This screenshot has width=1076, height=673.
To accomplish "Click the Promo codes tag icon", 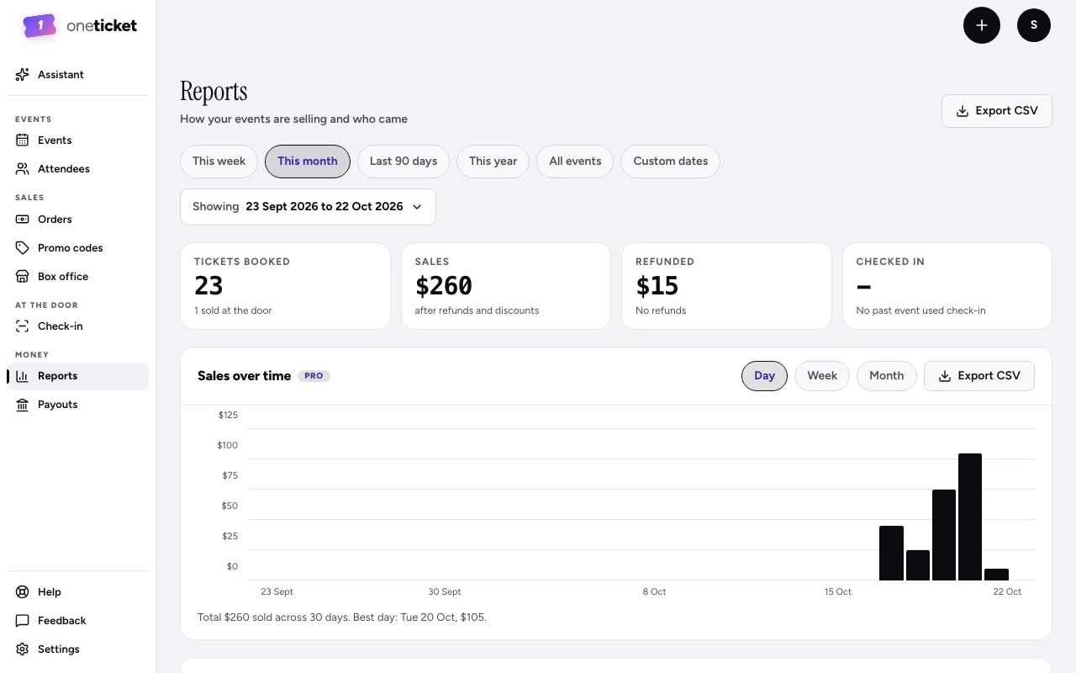I will pos(23,248).
